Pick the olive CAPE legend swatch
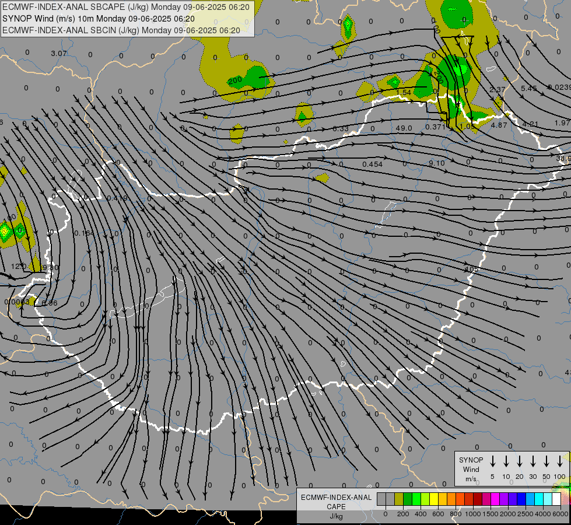 (x=399, y=499)
